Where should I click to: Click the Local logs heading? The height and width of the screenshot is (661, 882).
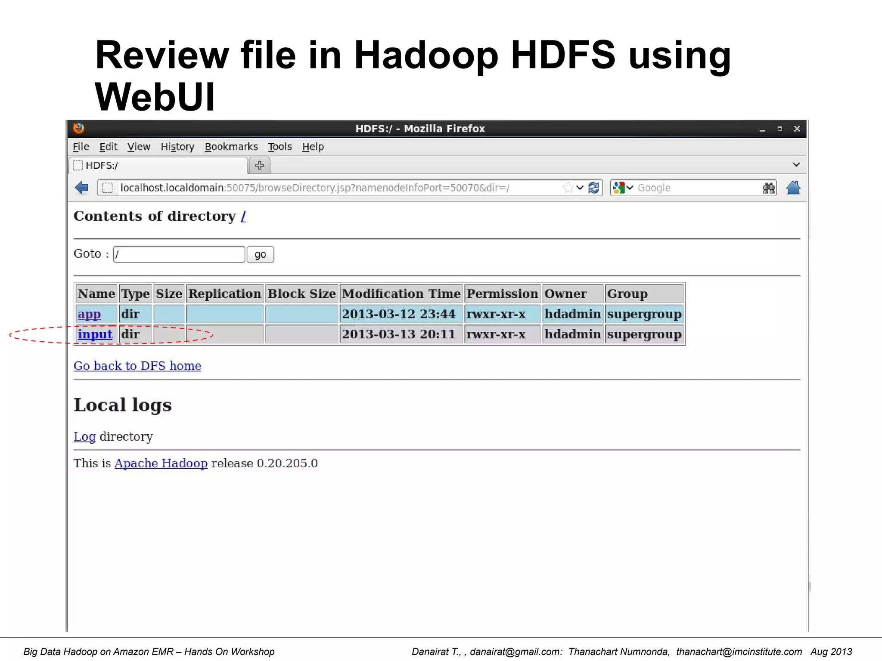tap(123, 405)
